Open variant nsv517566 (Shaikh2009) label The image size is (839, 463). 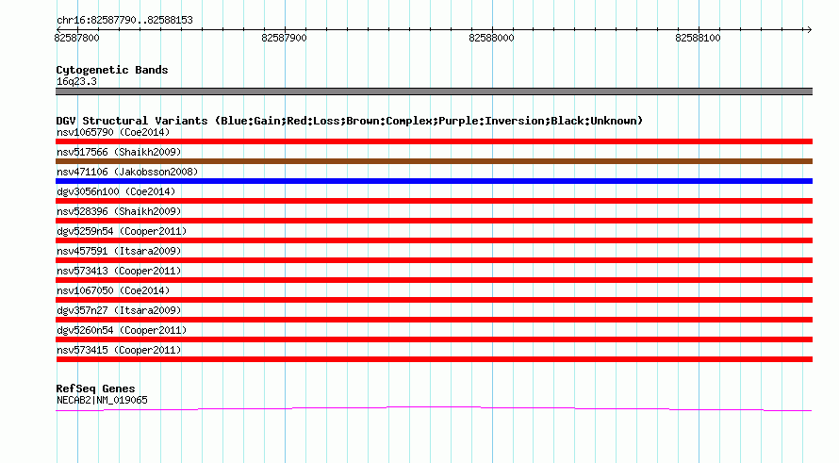point(119,152)
